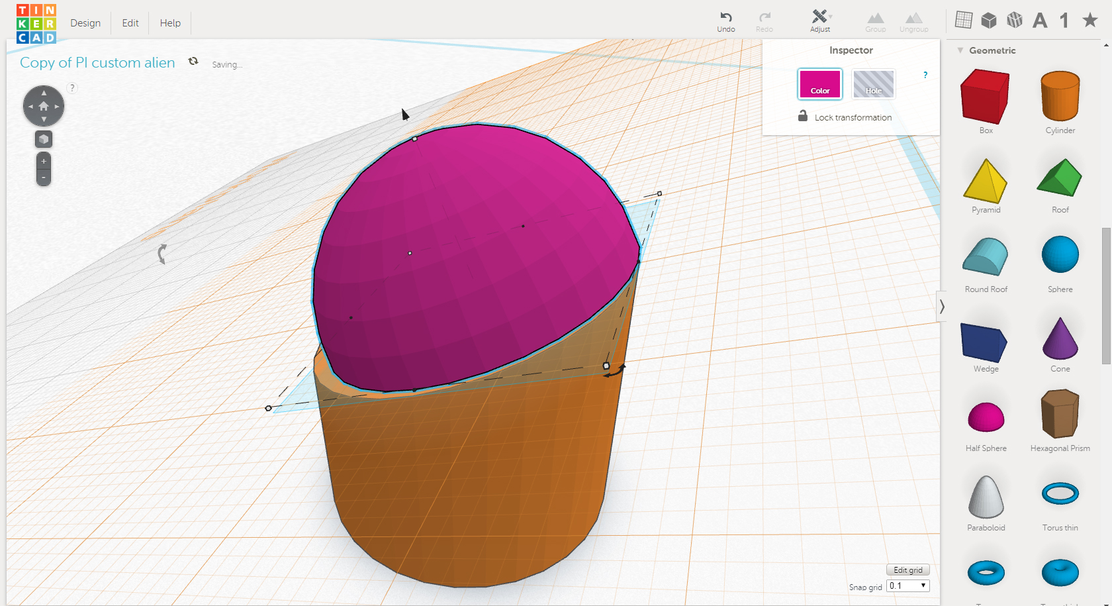Screen dimensions: 1112x606
Task: Open the numbers category icon 1
Action: (1064, 21)
